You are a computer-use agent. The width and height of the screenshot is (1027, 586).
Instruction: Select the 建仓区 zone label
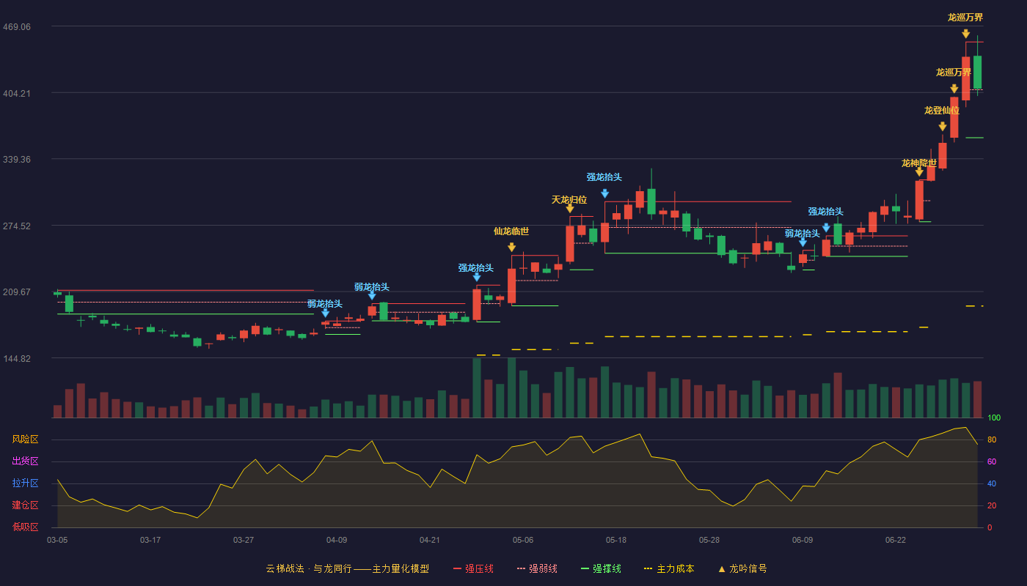pyautogui.click(x=26, y=505)
